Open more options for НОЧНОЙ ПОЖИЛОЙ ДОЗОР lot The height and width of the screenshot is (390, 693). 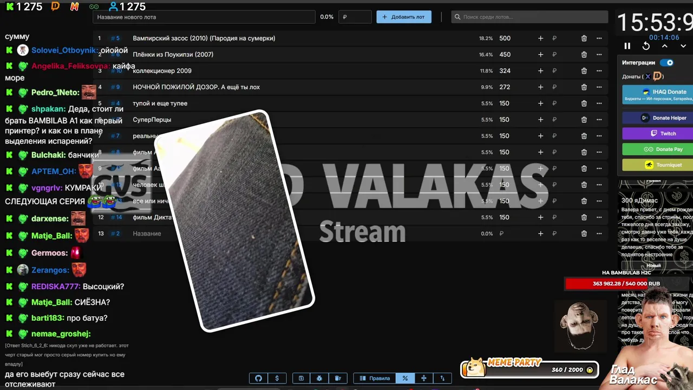pyautogui.click(x=599, y=87)
